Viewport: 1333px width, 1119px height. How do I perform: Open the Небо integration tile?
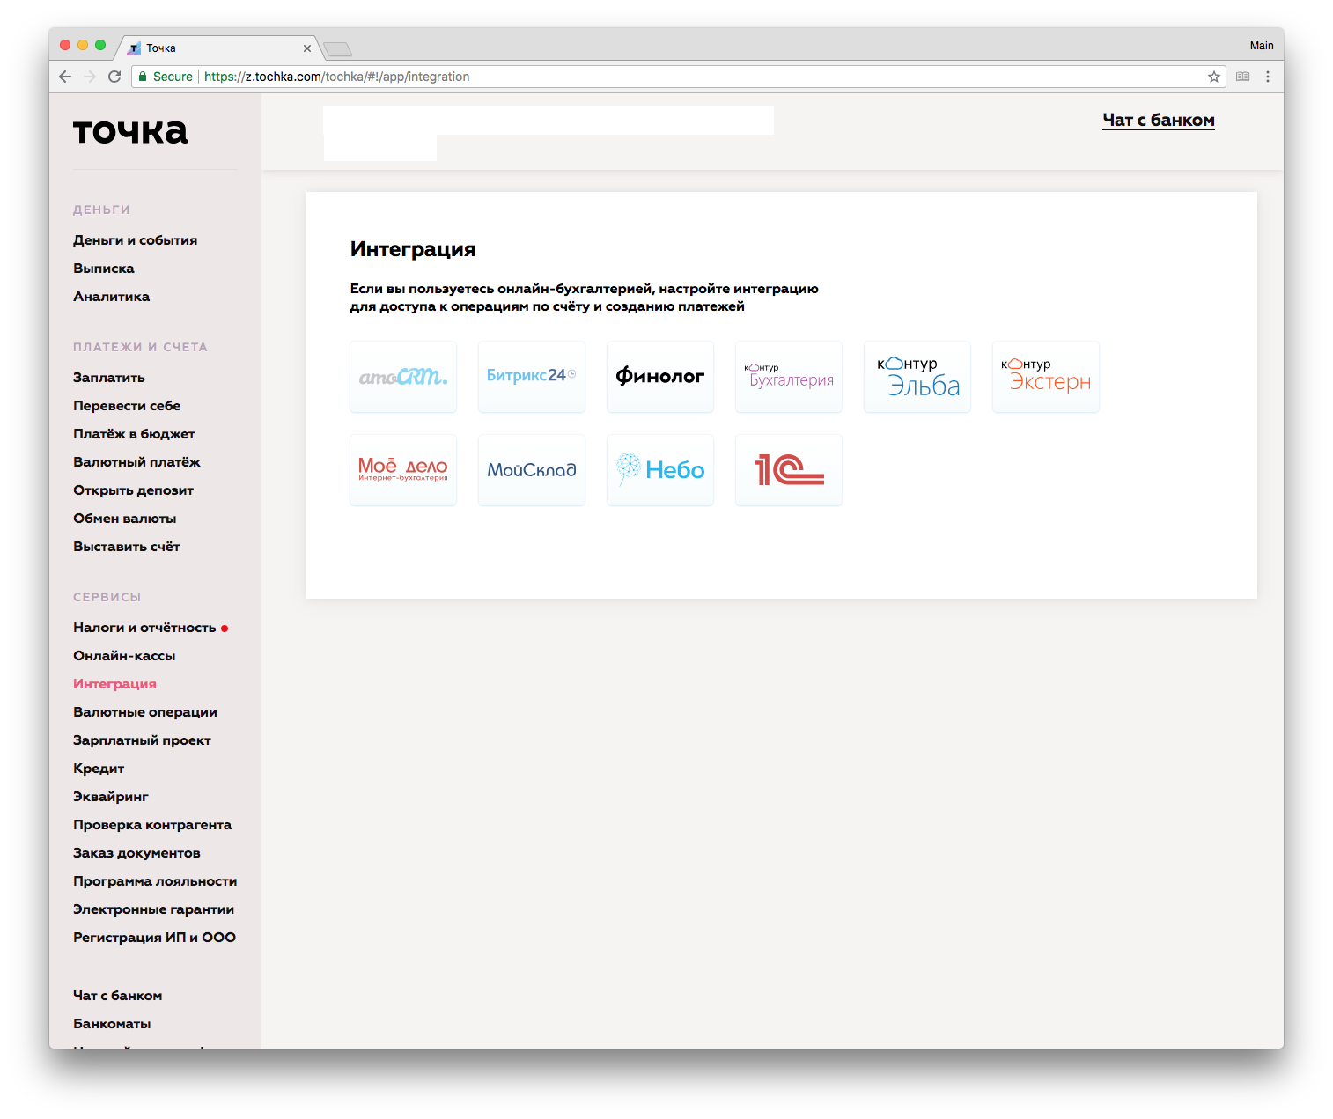tap(660, 470)
